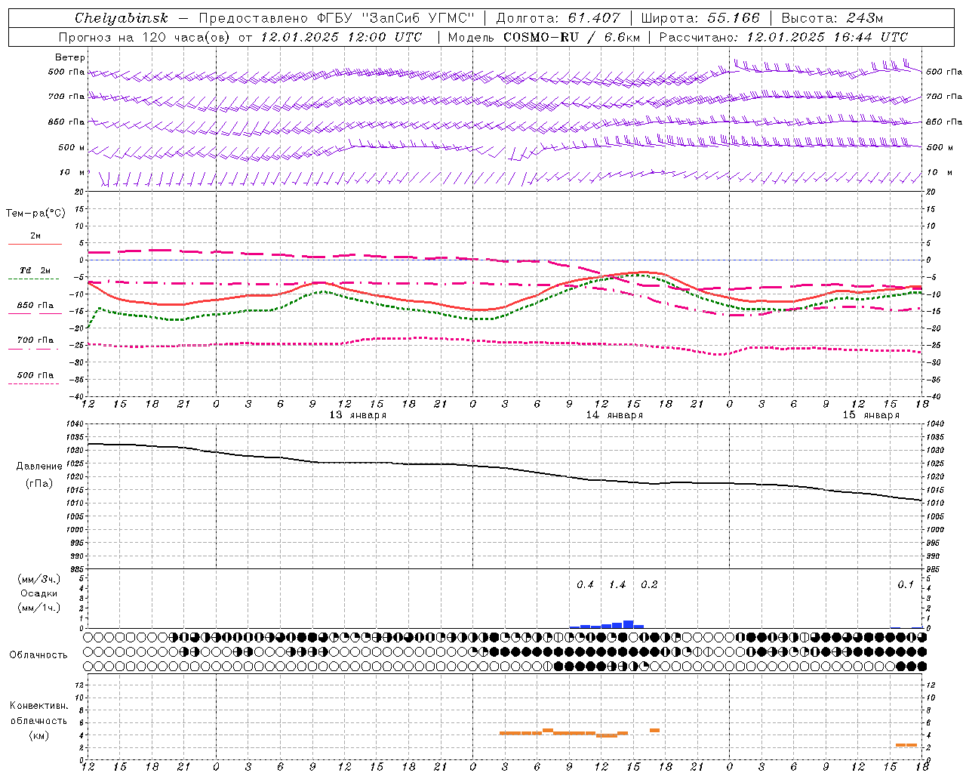
Task: Click the 700 гПа temperature legend entry
Action: (35, 340)
